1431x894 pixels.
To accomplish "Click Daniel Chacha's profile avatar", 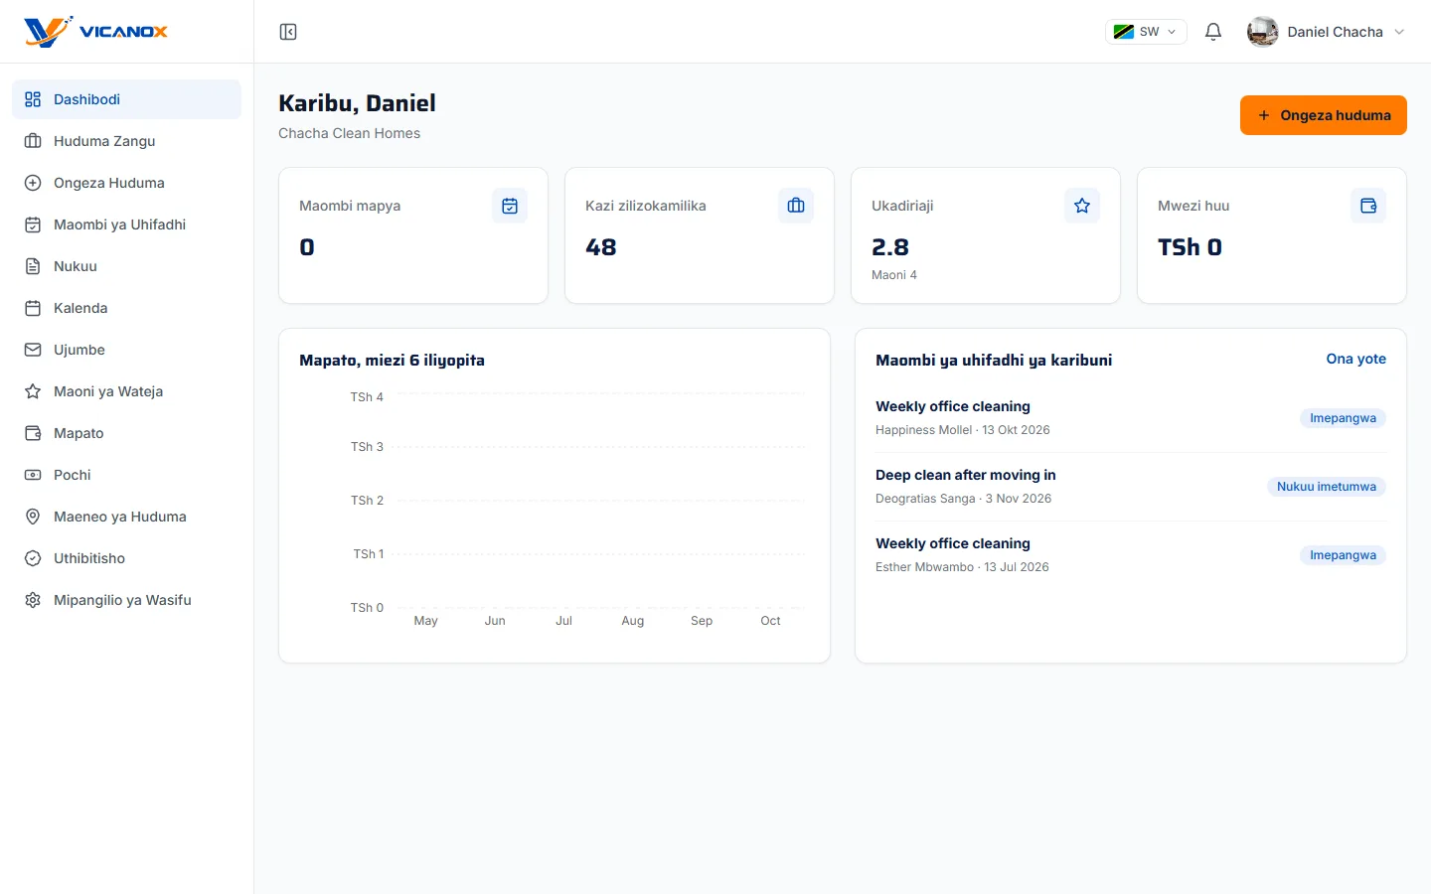I will click(x=1263, y=32).
